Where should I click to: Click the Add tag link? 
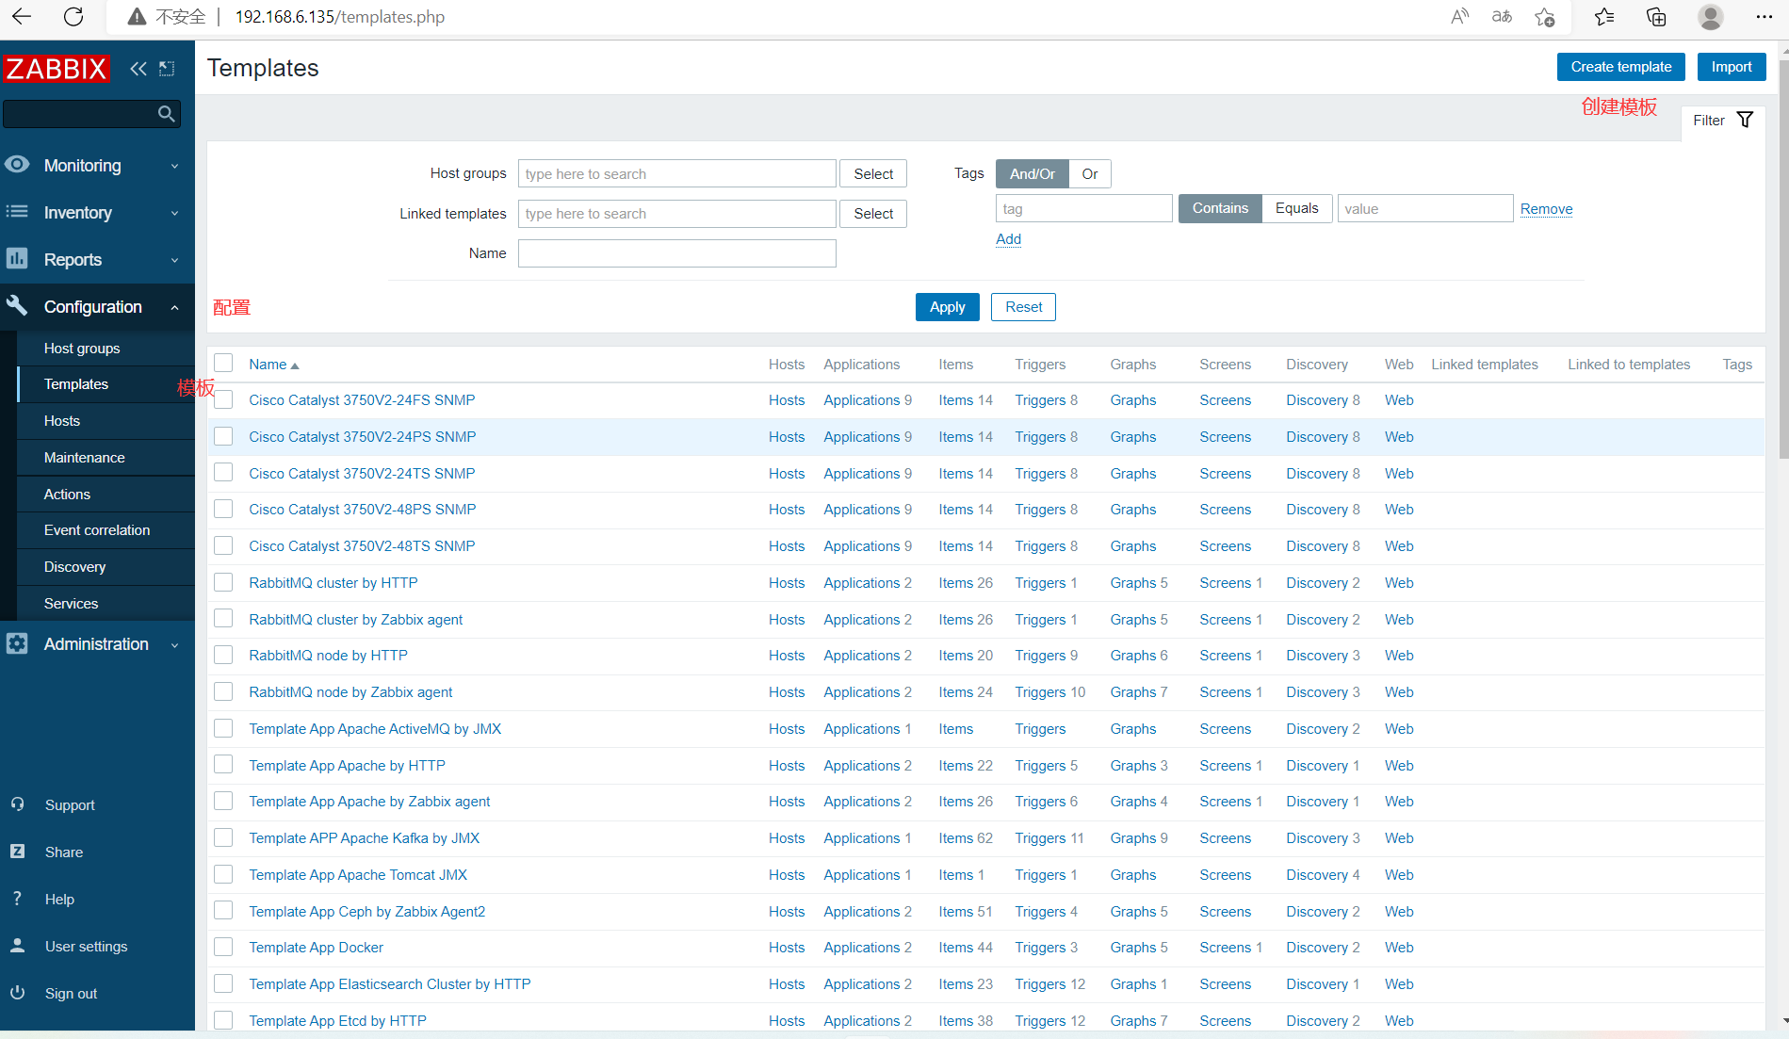(1008, 238)
